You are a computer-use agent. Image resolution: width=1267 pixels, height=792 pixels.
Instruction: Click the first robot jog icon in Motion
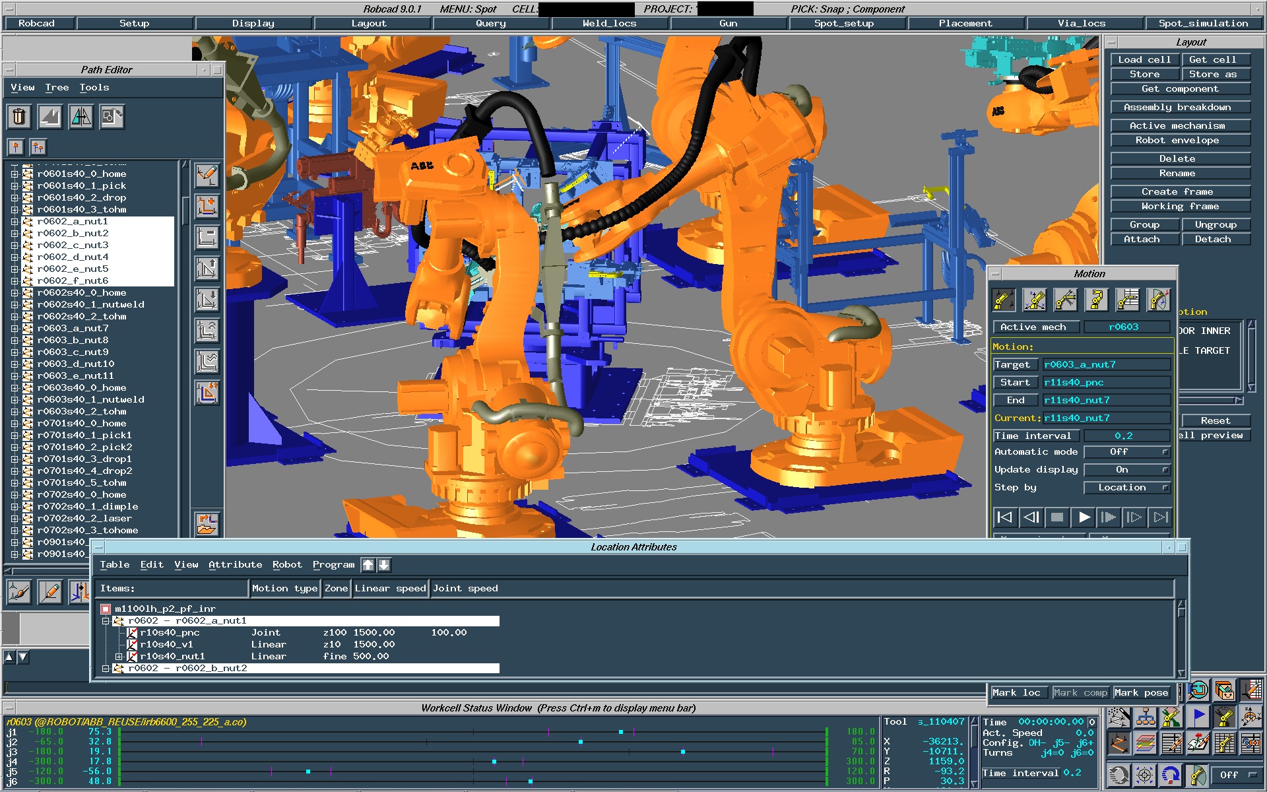pos(1004,300)
